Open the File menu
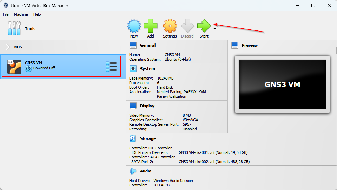337x190 pixels. (x=6, y=14)
